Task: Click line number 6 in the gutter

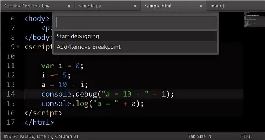Action: tap(13, 19)
